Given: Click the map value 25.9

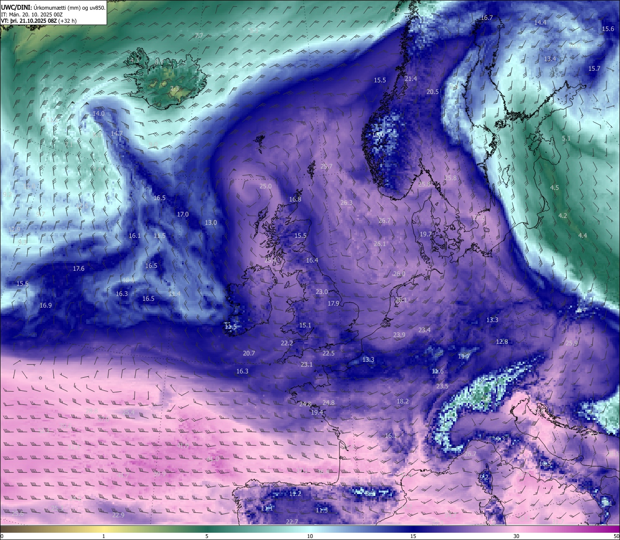Looking at the screenshot, I should 572,343.
